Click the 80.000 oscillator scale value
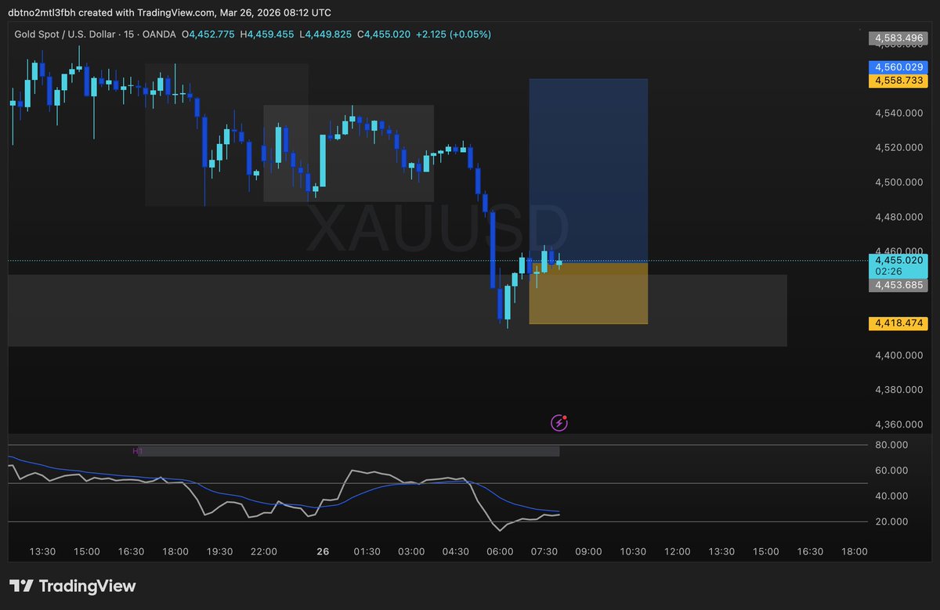Image resolution: width=940 pixels, height=610 pixels. click(x=891, y=445)
